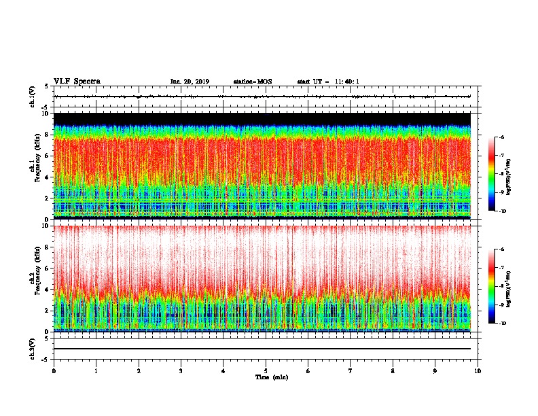Click the "6" kHz tick of ch.1 spectrogram

click(48, 156)
